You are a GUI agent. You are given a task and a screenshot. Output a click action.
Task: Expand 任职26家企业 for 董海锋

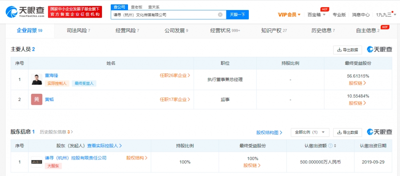[175, 76]
